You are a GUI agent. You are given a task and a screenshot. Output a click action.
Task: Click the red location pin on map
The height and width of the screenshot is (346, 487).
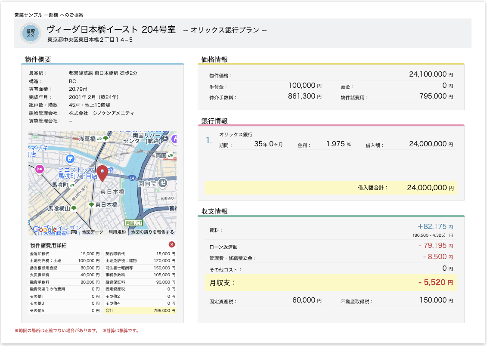[102, 173]
